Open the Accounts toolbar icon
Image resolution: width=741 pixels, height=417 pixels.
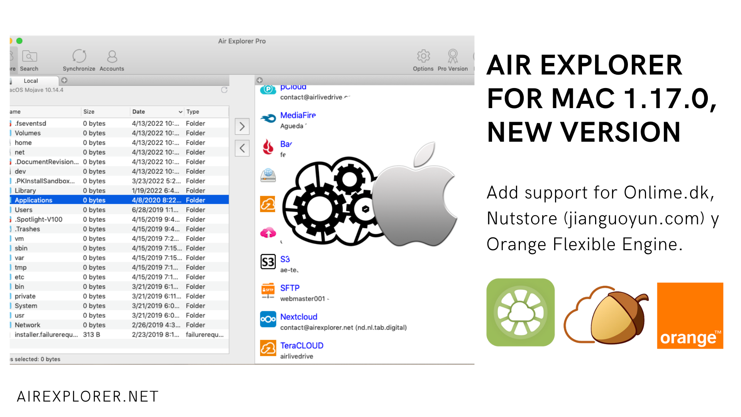(112, 57)
